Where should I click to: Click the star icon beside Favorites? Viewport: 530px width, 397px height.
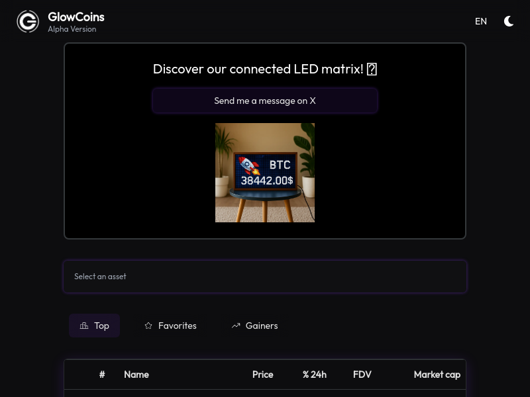coord(148,326)
